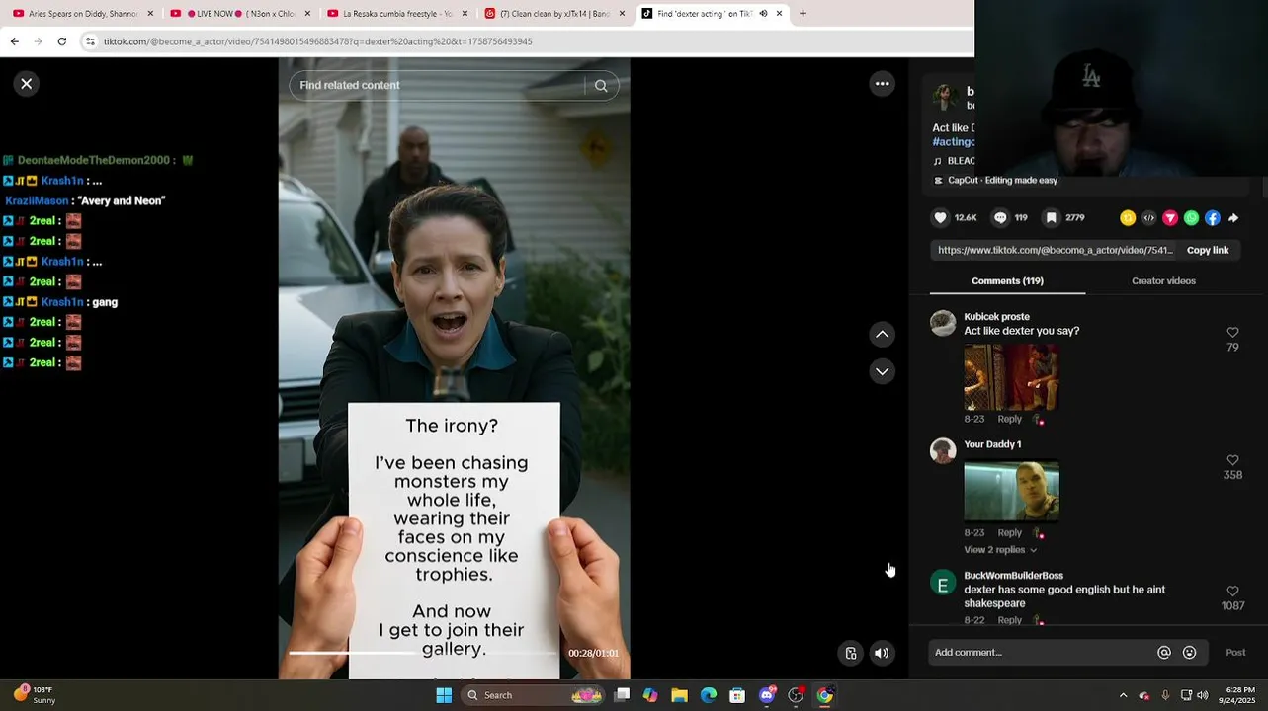Open BuckWormBuilderBoss's profile avatar

tap(943, 583)
